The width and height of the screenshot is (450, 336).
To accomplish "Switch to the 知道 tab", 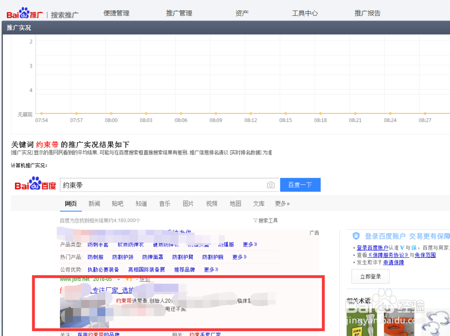I will click(x=141, y=204).
